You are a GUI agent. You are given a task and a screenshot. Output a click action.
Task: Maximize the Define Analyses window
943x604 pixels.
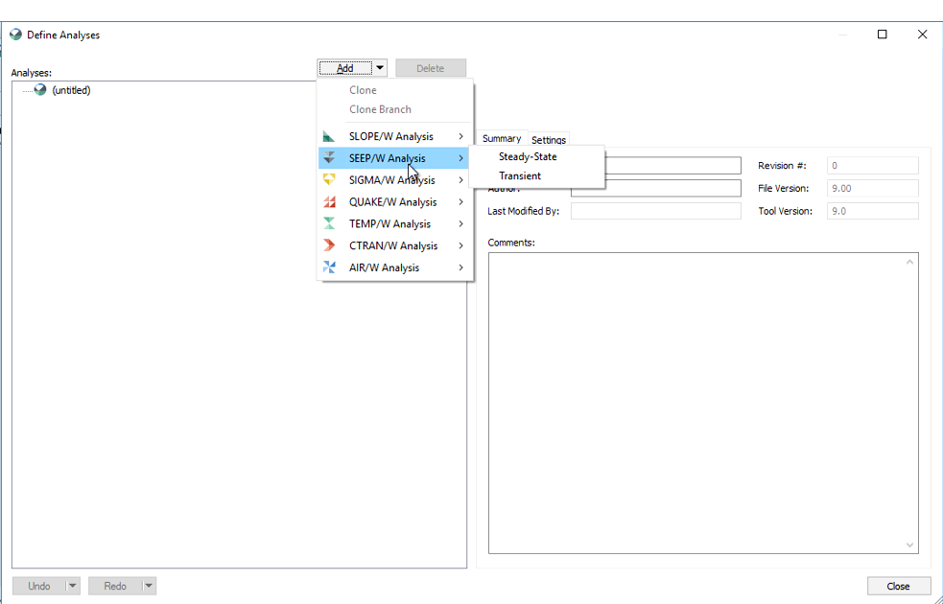[x=883, y=35]
